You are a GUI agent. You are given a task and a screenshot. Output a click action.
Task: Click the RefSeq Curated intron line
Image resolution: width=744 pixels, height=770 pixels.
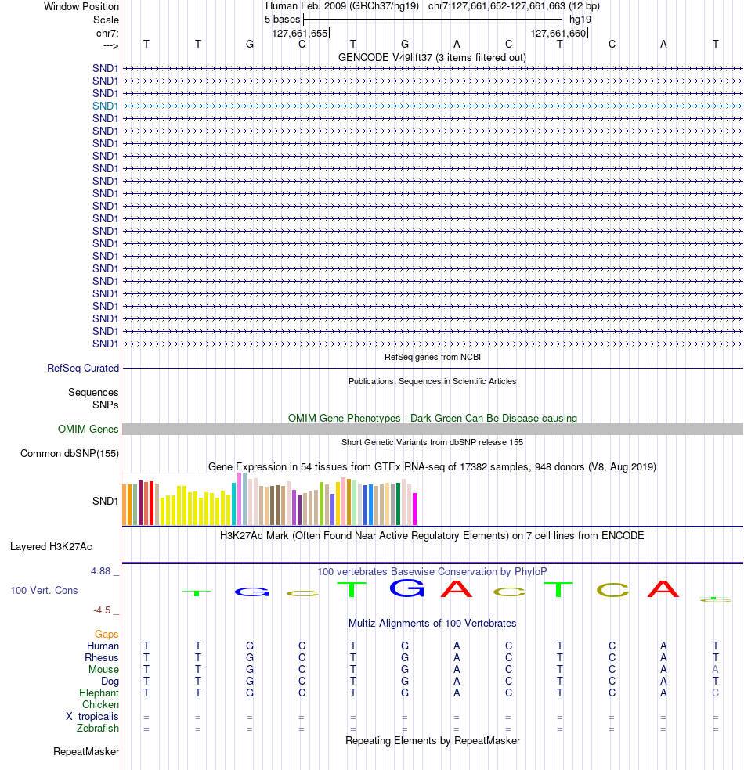pyautogui.click(x=432, y=368)
